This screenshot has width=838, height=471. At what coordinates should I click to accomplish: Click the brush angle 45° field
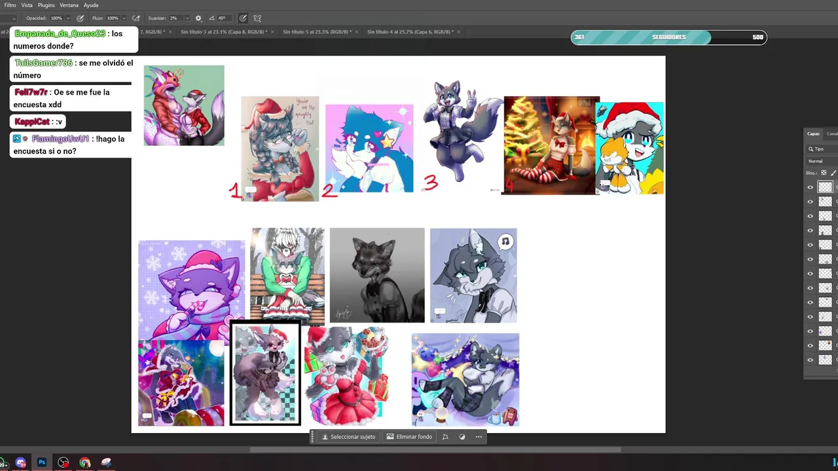click(225, 18)
